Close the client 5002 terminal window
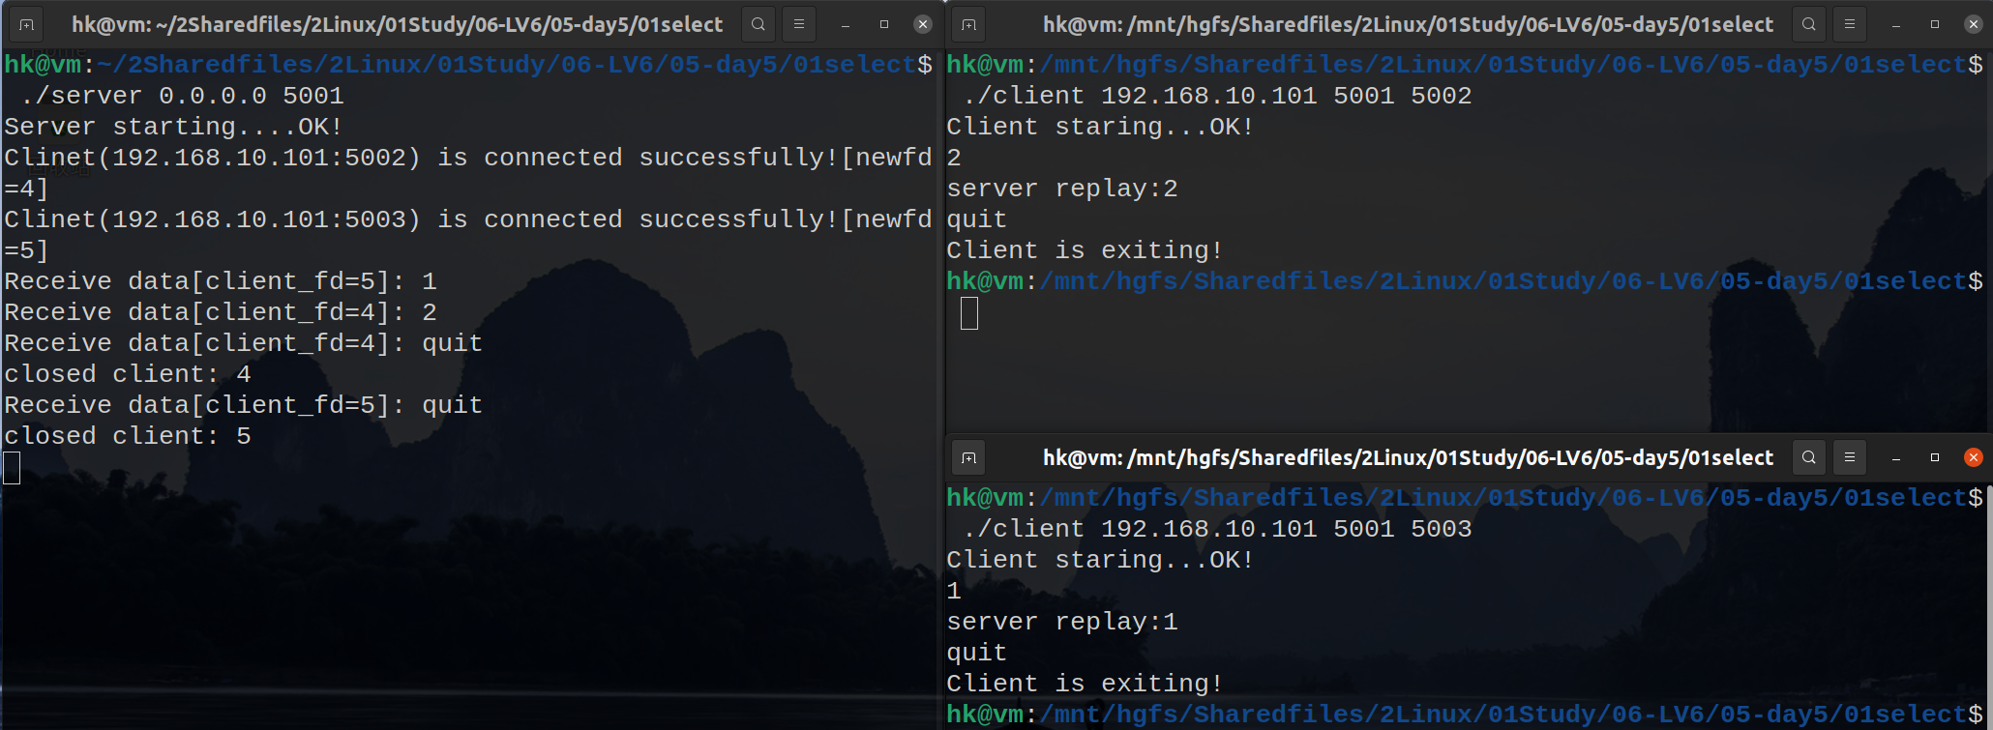Screen dimensions: 1993x730 click(1974, 24)
